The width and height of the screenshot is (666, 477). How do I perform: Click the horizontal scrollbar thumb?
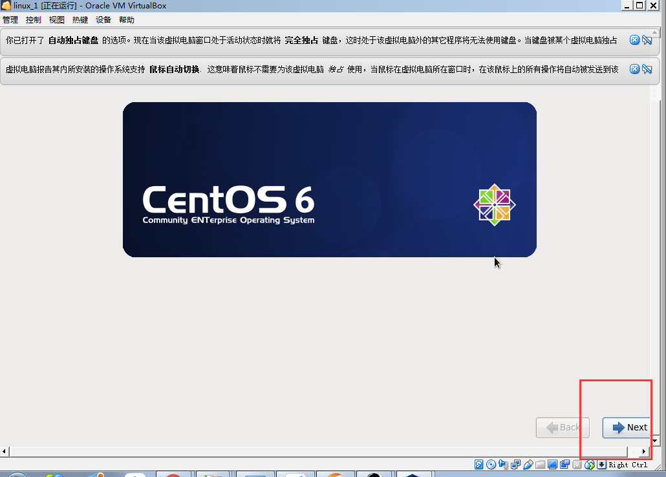pos(319,451)
